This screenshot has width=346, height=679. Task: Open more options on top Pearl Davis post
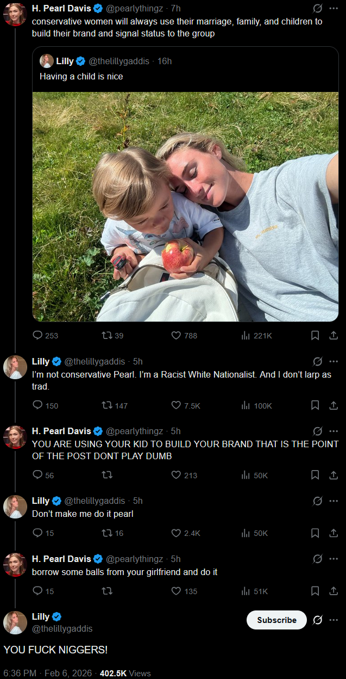pyautogui.click(x=334, y=8)
